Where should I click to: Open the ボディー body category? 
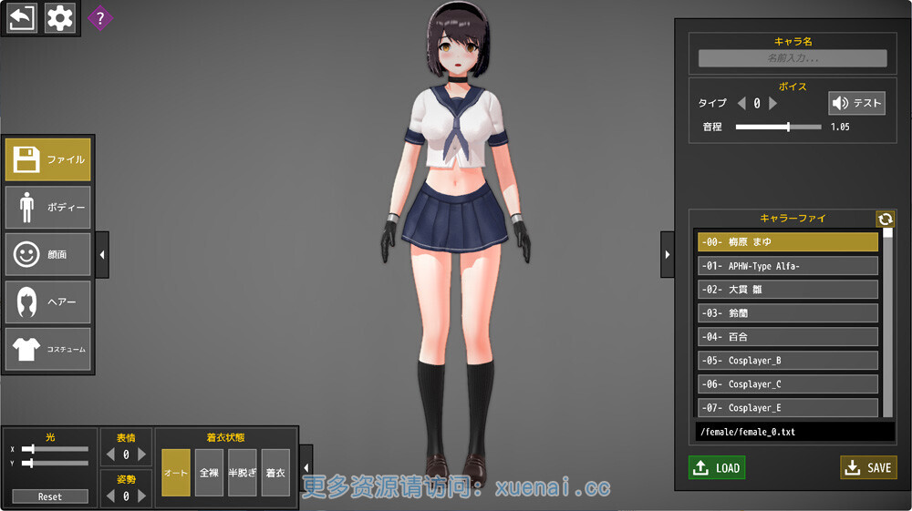(x=48, y=207)
